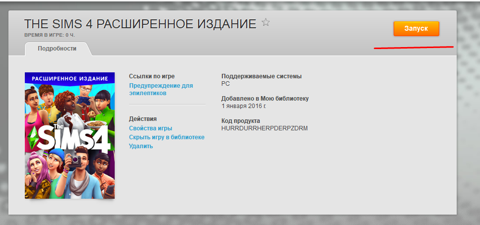Click the Удалить link
The image size is (480, 225).
pyautogui.click(x=140, y=146)
